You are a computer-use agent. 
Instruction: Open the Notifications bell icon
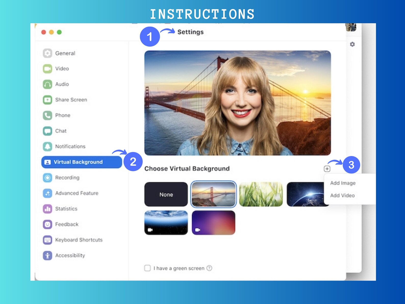coord(47,147)
